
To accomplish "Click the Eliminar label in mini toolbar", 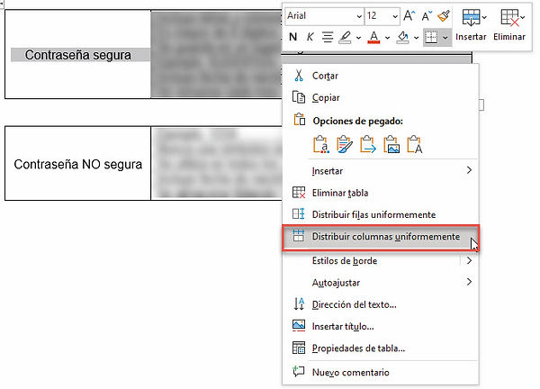I will click(x=509, y=37).
